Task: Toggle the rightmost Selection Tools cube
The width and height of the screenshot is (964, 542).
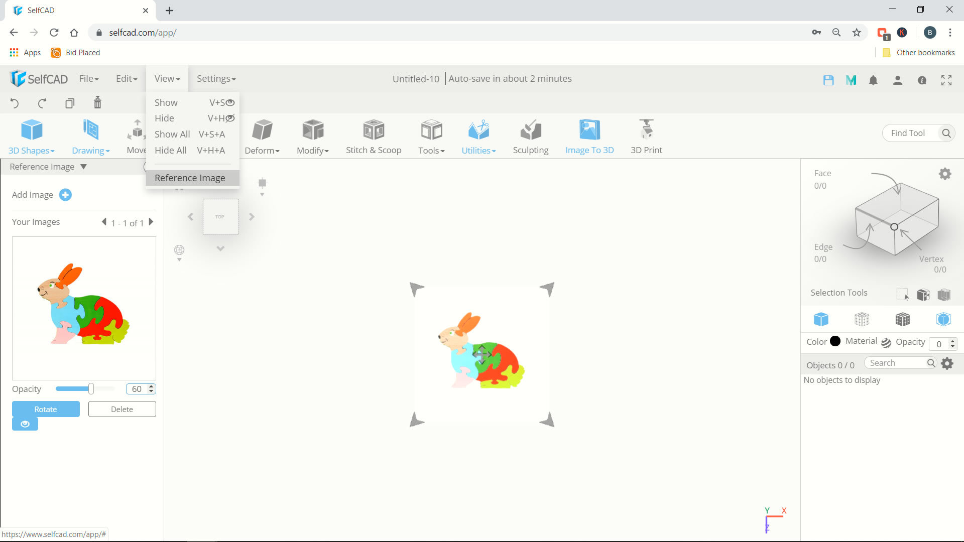Action: (944, 295)
